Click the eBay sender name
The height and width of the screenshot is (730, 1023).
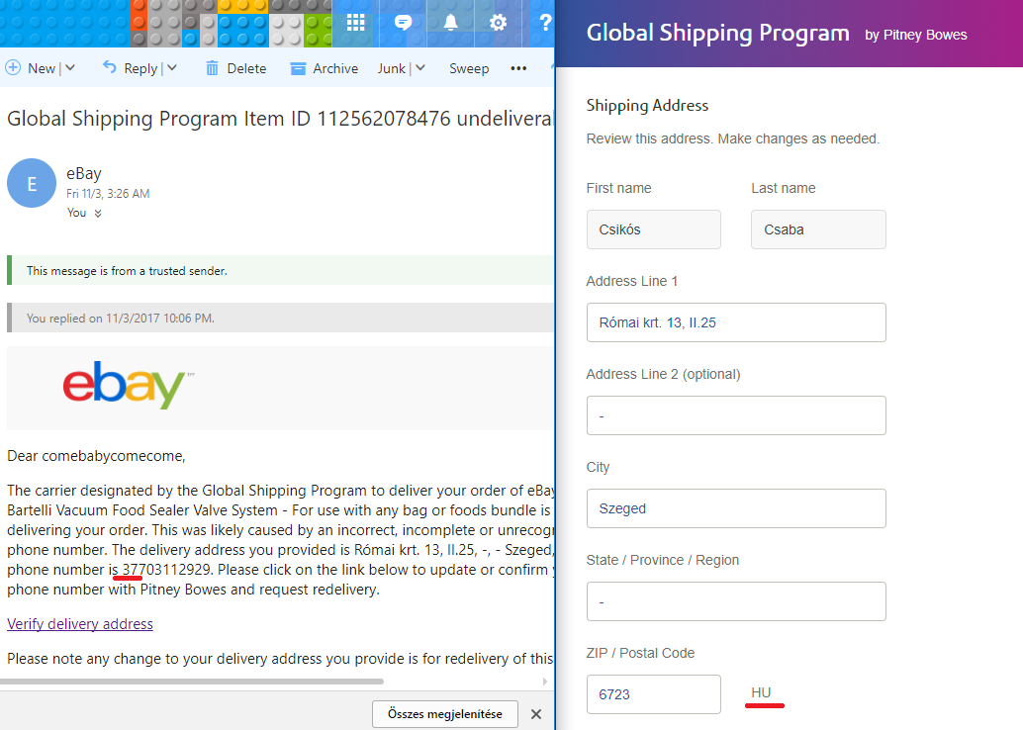tap(84, 173)
